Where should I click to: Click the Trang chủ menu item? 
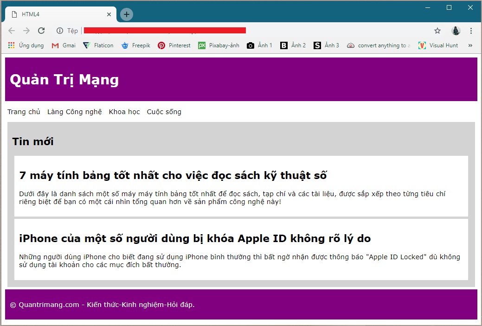tap(23, 112)
